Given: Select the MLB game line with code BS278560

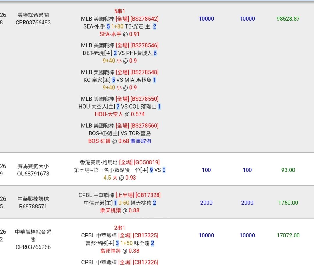Looking at the screenshot, I should click(x=119, y=126).
